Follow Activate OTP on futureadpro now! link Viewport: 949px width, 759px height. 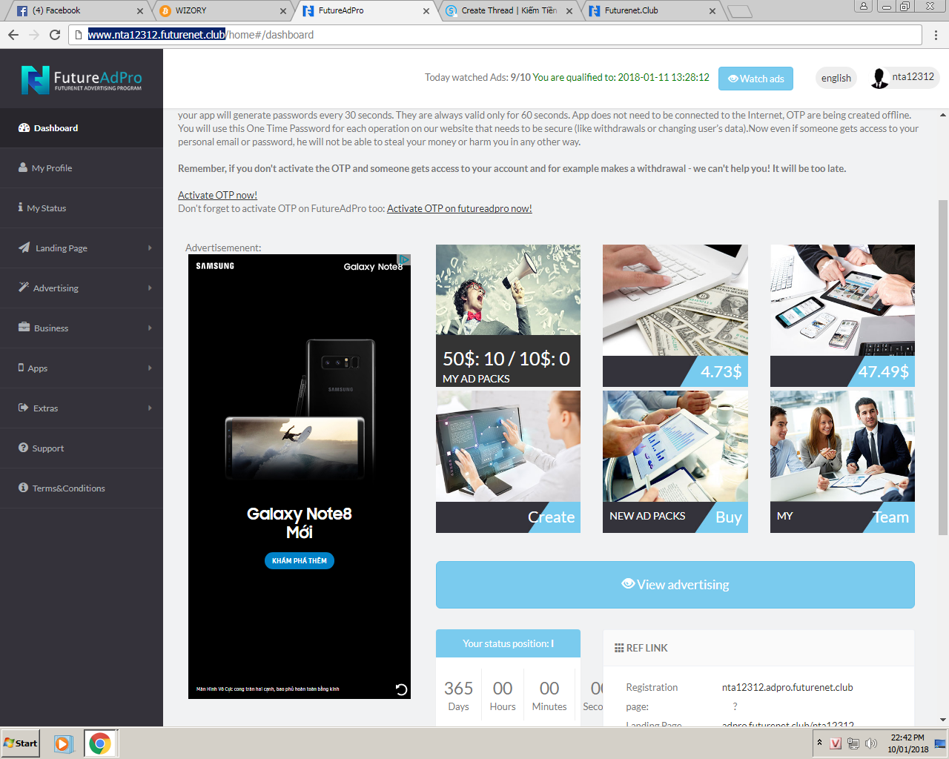point(460,208)
